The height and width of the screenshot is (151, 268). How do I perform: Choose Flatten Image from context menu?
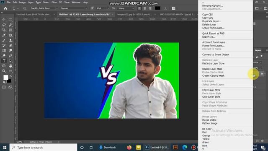coord(210,123)
